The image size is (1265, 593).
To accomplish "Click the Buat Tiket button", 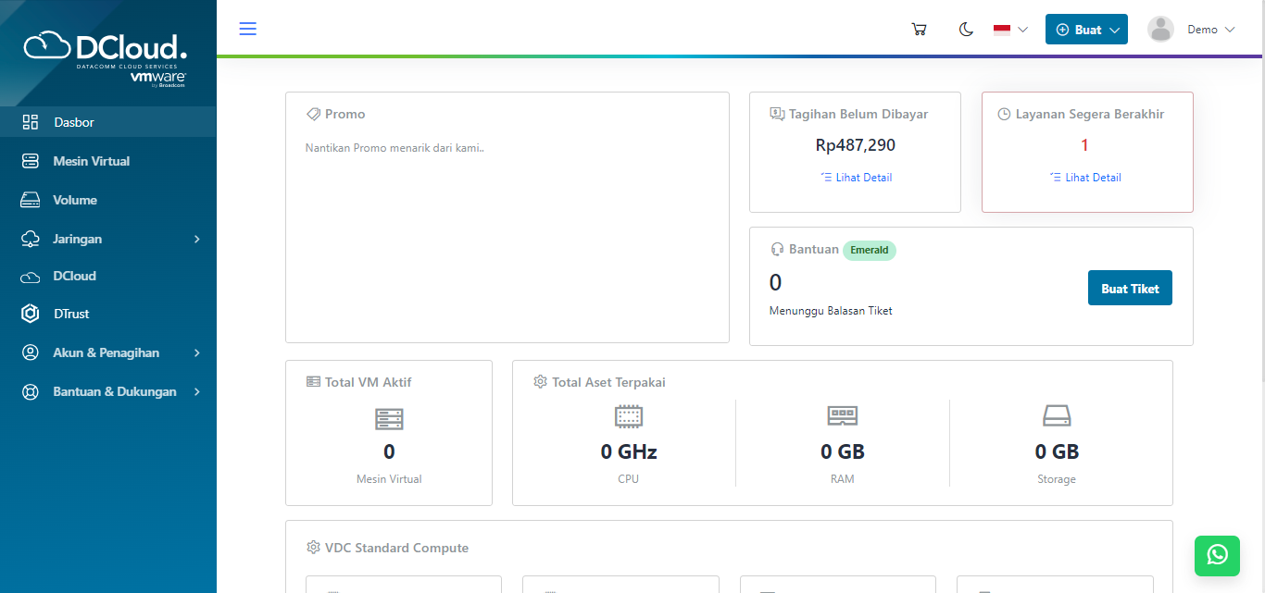I will (x=1130, y=289).
